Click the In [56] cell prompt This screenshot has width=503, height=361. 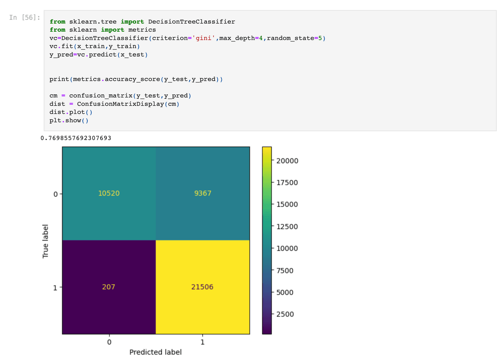click(x=24, y=17)
